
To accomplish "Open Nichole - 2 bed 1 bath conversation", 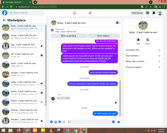I will [22, 111].
